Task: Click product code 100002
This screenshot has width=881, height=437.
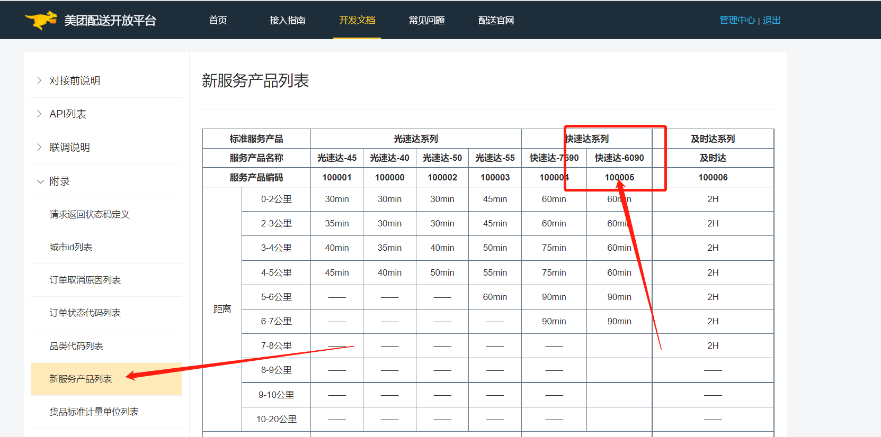Action: click(442, 177)
